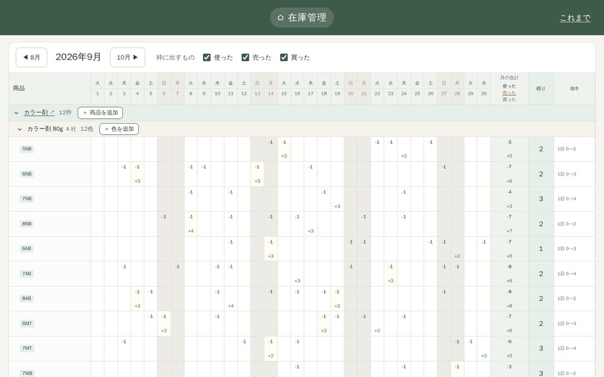Go to next month 10月
Image resolution: width=604 pixels, height=377 pixels.
click(127, 57)
